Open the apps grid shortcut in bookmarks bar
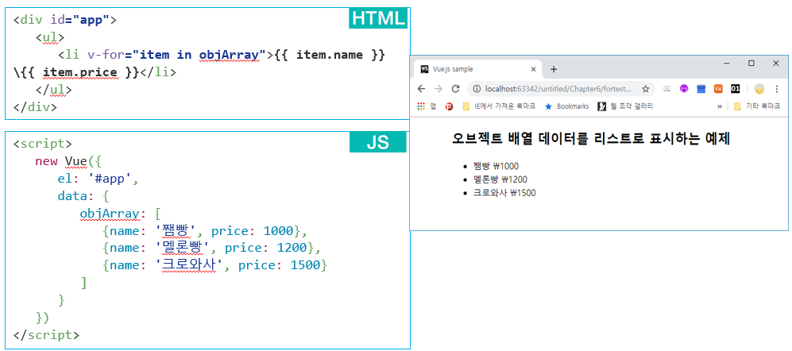 (x=421, y=106)
